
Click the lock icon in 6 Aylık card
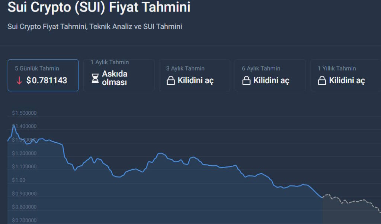(246, 81)
